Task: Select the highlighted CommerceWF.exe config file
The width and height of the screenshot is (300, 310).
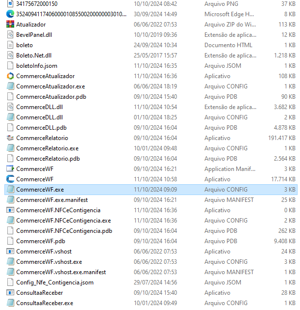Action: [40, 190]
